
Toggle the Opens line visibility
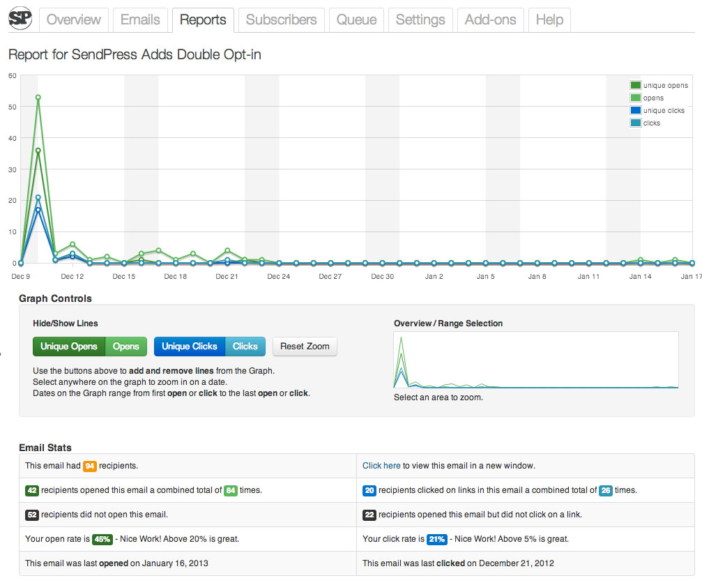(x=125, y=347)
